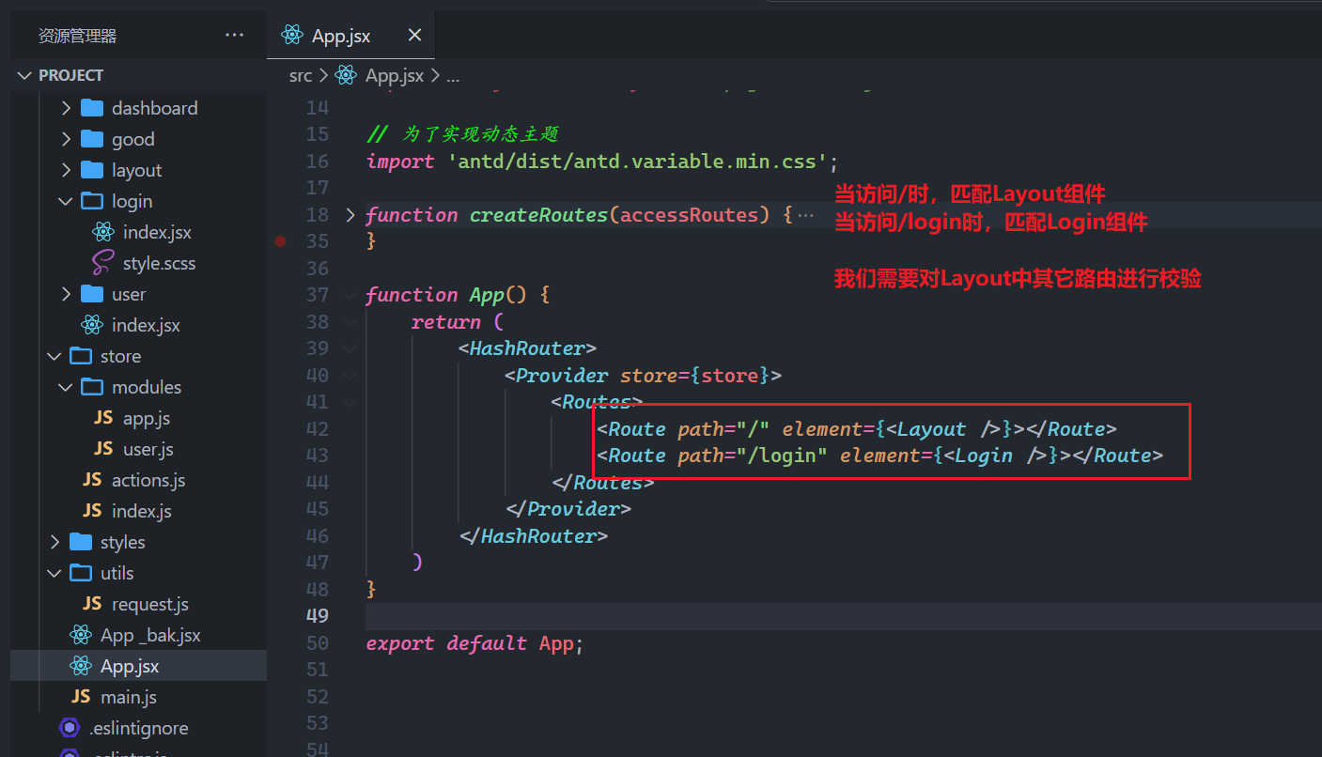The width and height of the screenshot is (1322, 757).
Task: Expand the user folder
Action: coord(66,294)
